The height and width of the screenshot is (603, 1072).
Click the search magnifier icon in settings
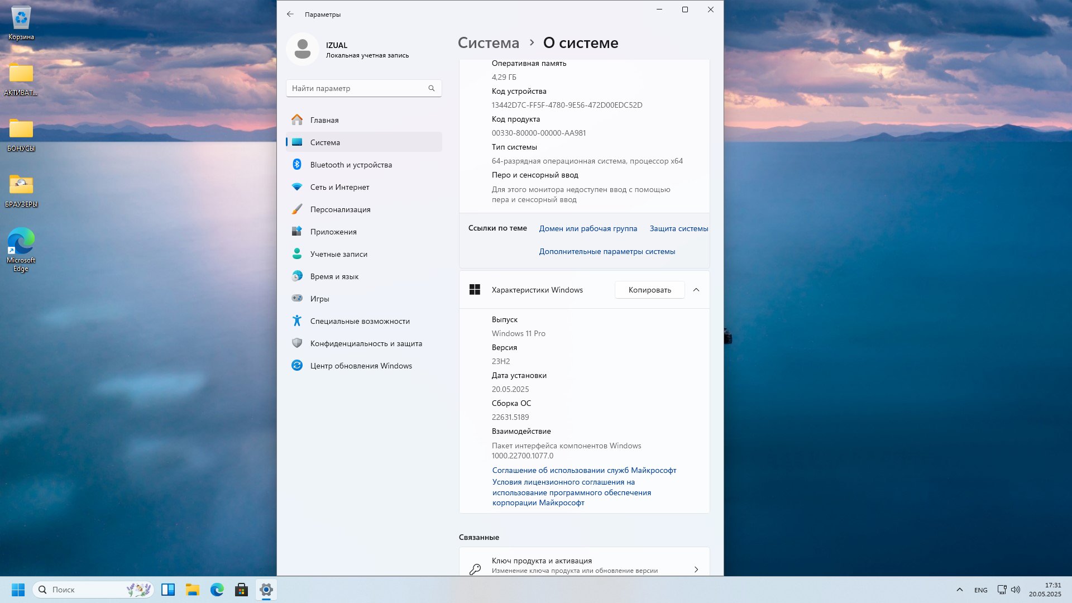point(431,88)
